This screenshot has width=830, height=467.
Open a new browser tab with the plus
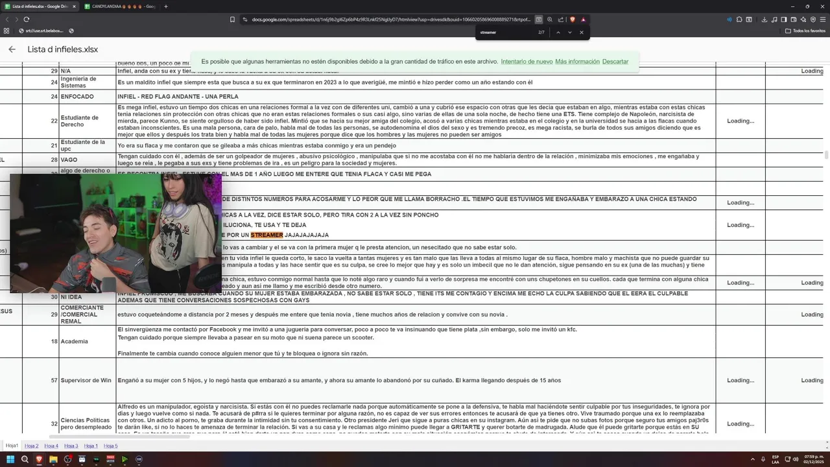coord(166,6)
